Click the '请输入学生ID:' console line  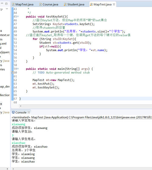pos(22,132)
